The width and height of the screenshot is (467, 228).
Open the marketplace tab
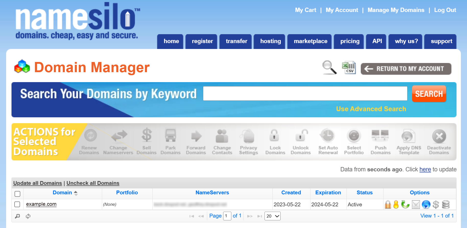tap(310, 41)
